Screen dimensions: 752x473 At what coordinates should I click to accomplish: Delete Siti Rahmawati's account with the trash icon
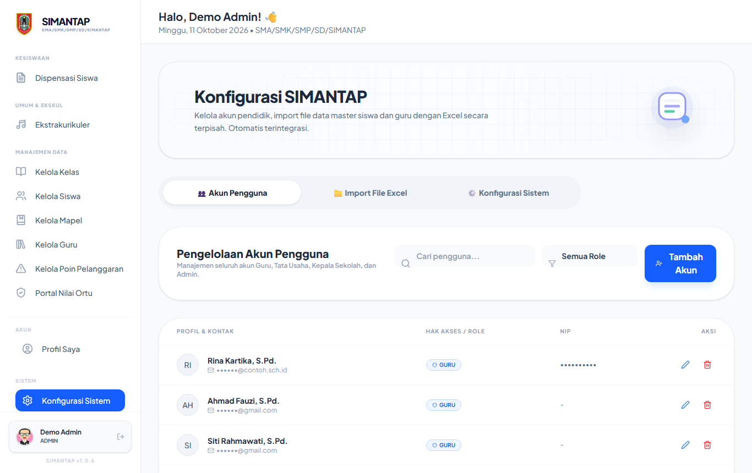click(707, 445)
